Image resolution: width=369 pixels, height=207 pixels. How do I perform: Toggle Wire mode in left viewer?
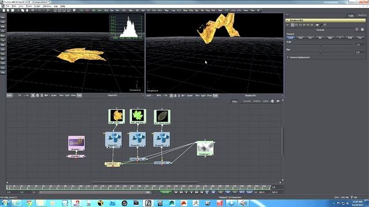61,95
